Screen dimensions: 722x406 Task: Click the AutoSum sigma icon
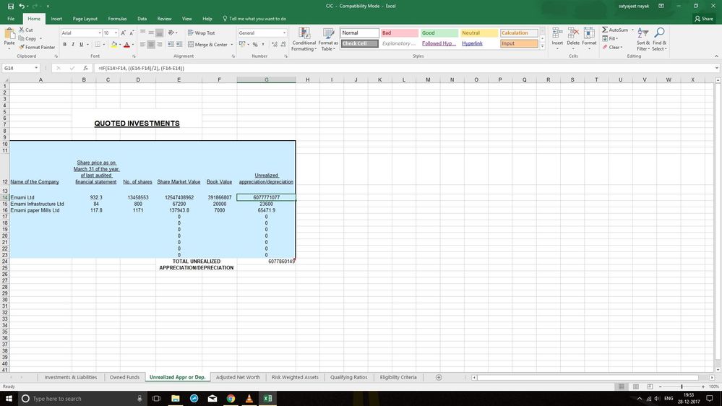click(605, 30)
